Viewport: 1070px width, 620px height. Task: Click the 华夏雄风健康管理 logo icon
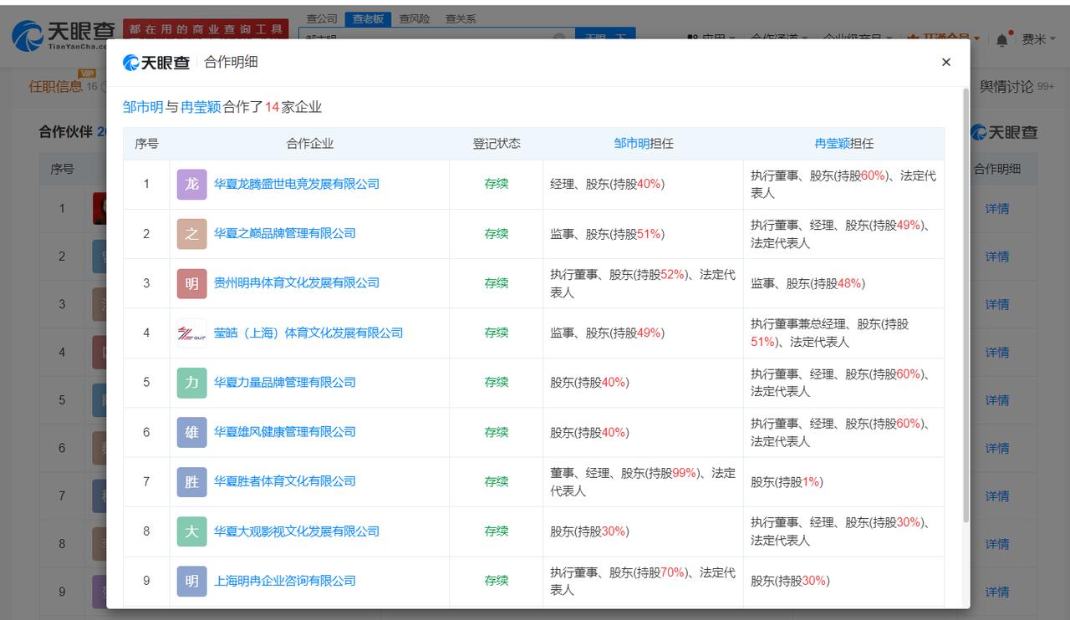click(x=191, y=432)
